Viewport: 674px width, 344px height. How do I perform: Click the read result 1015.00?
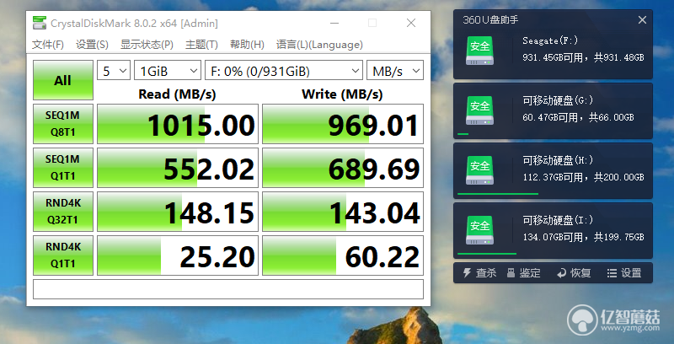coord(178,124)
